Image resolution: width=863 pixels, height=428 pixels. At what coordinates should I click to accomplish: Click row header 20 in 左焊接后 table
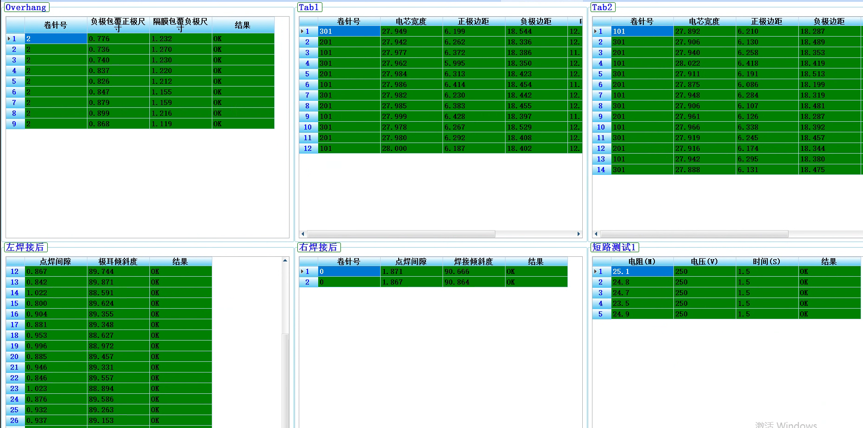click(15, 357)
